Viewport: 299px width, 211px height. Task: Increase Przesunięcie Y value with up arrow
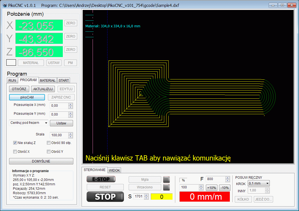click(x=70, y=113)
